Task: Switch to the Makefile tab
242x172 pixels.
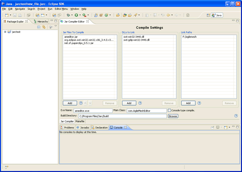Action: click(80, 122)
